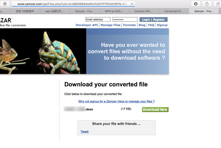221x148 pixels.
Task: Open the 'WPS to DOC...' tab
Action: pos(114,11)
